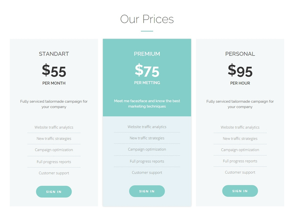Viewport: 294px width, 221px height.
Task: Click 'Campaign optimization' in Personal list
Action: click(x=240, y=150)
